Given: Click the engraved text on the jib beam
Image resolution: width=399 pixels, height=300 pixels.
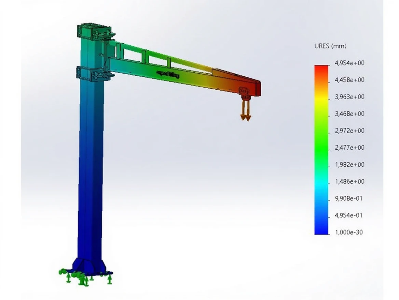Looking at the screenshot, I should 167,73.
